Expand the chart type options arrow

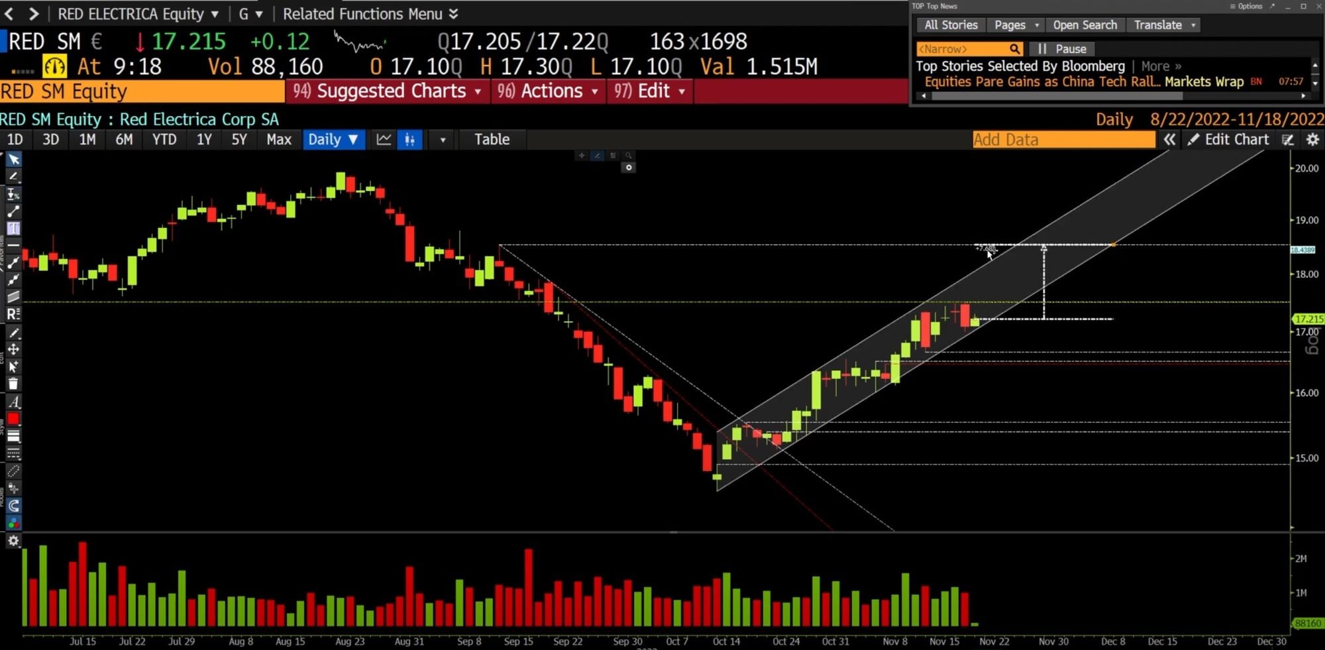[x=443, y=140]
